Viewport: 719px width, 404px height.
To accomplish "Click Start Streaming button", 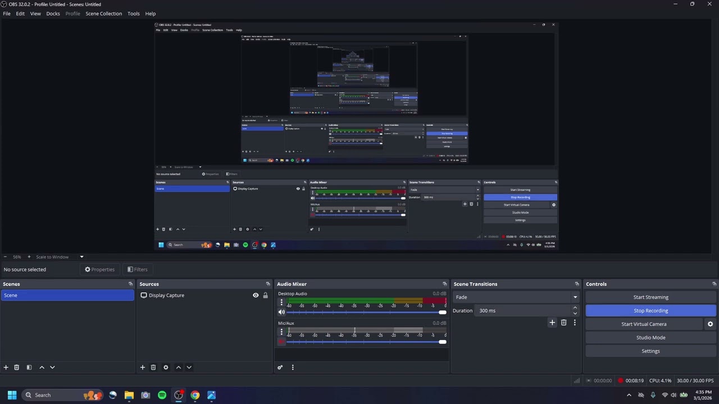I will coord(650,297).
